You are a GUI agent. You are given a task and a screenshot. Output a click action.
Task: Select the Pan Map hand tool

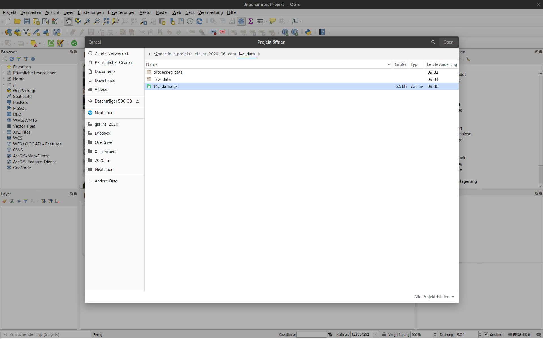68,21
